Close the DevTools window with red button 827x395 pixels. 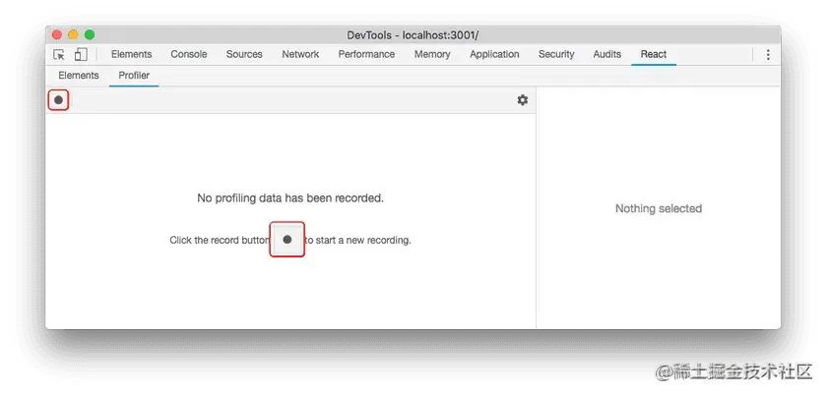[x=57, y=34]
